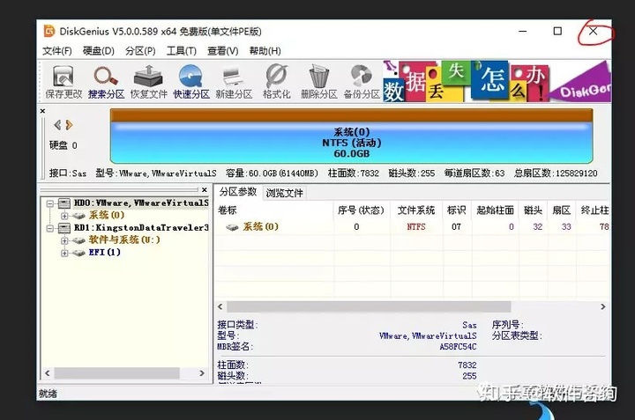Collapse the RD1 KingstonDataTraveler node

pos(49,228)
